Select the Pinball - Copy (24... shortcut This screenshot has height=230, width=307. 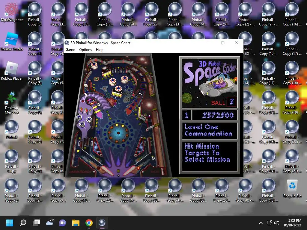pos(128,14)
